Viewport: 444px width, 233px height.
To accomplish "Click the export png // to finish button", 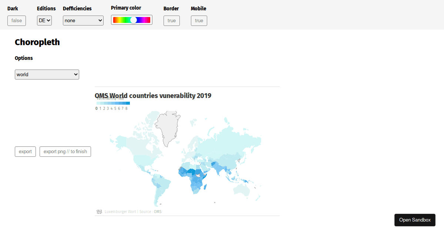I will 65,151.
